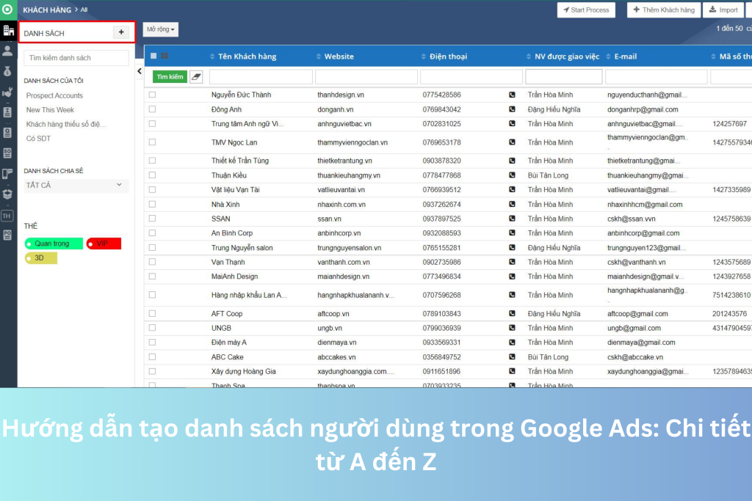
Task: Open the 'TH' sidebar icon
Action: click(7, 216)
